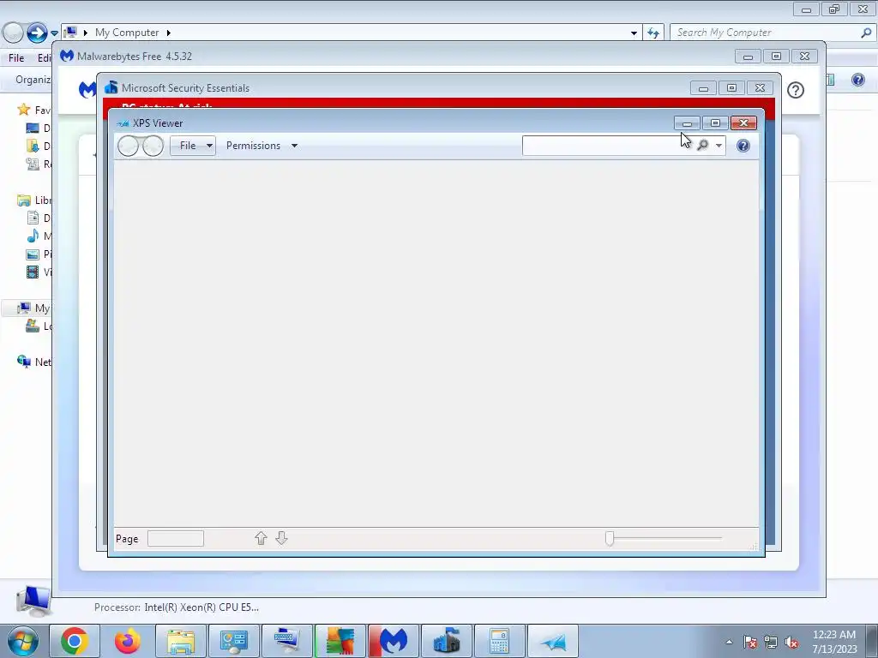
Task: Maximize the XPS Viewer window
Action: [715, 123]
